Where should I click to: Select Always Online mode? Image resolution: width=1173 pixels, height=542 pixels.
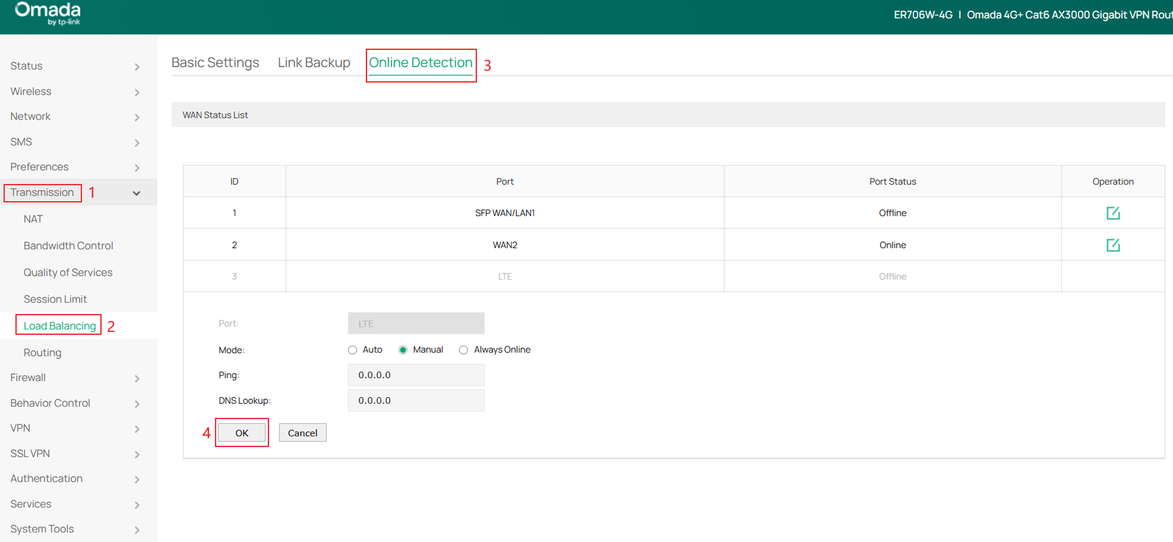(463, 350)
